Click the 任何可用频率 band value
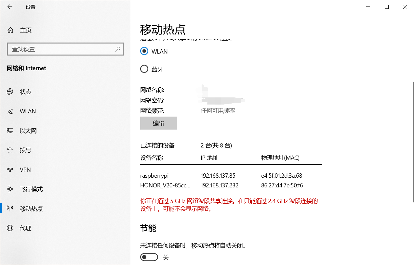415x265 pixels. [x=218, y=111]
